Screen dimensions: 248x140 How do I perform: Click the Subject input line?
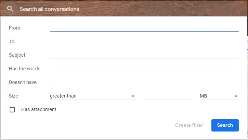pyautogui.click(x=144, y=55)
